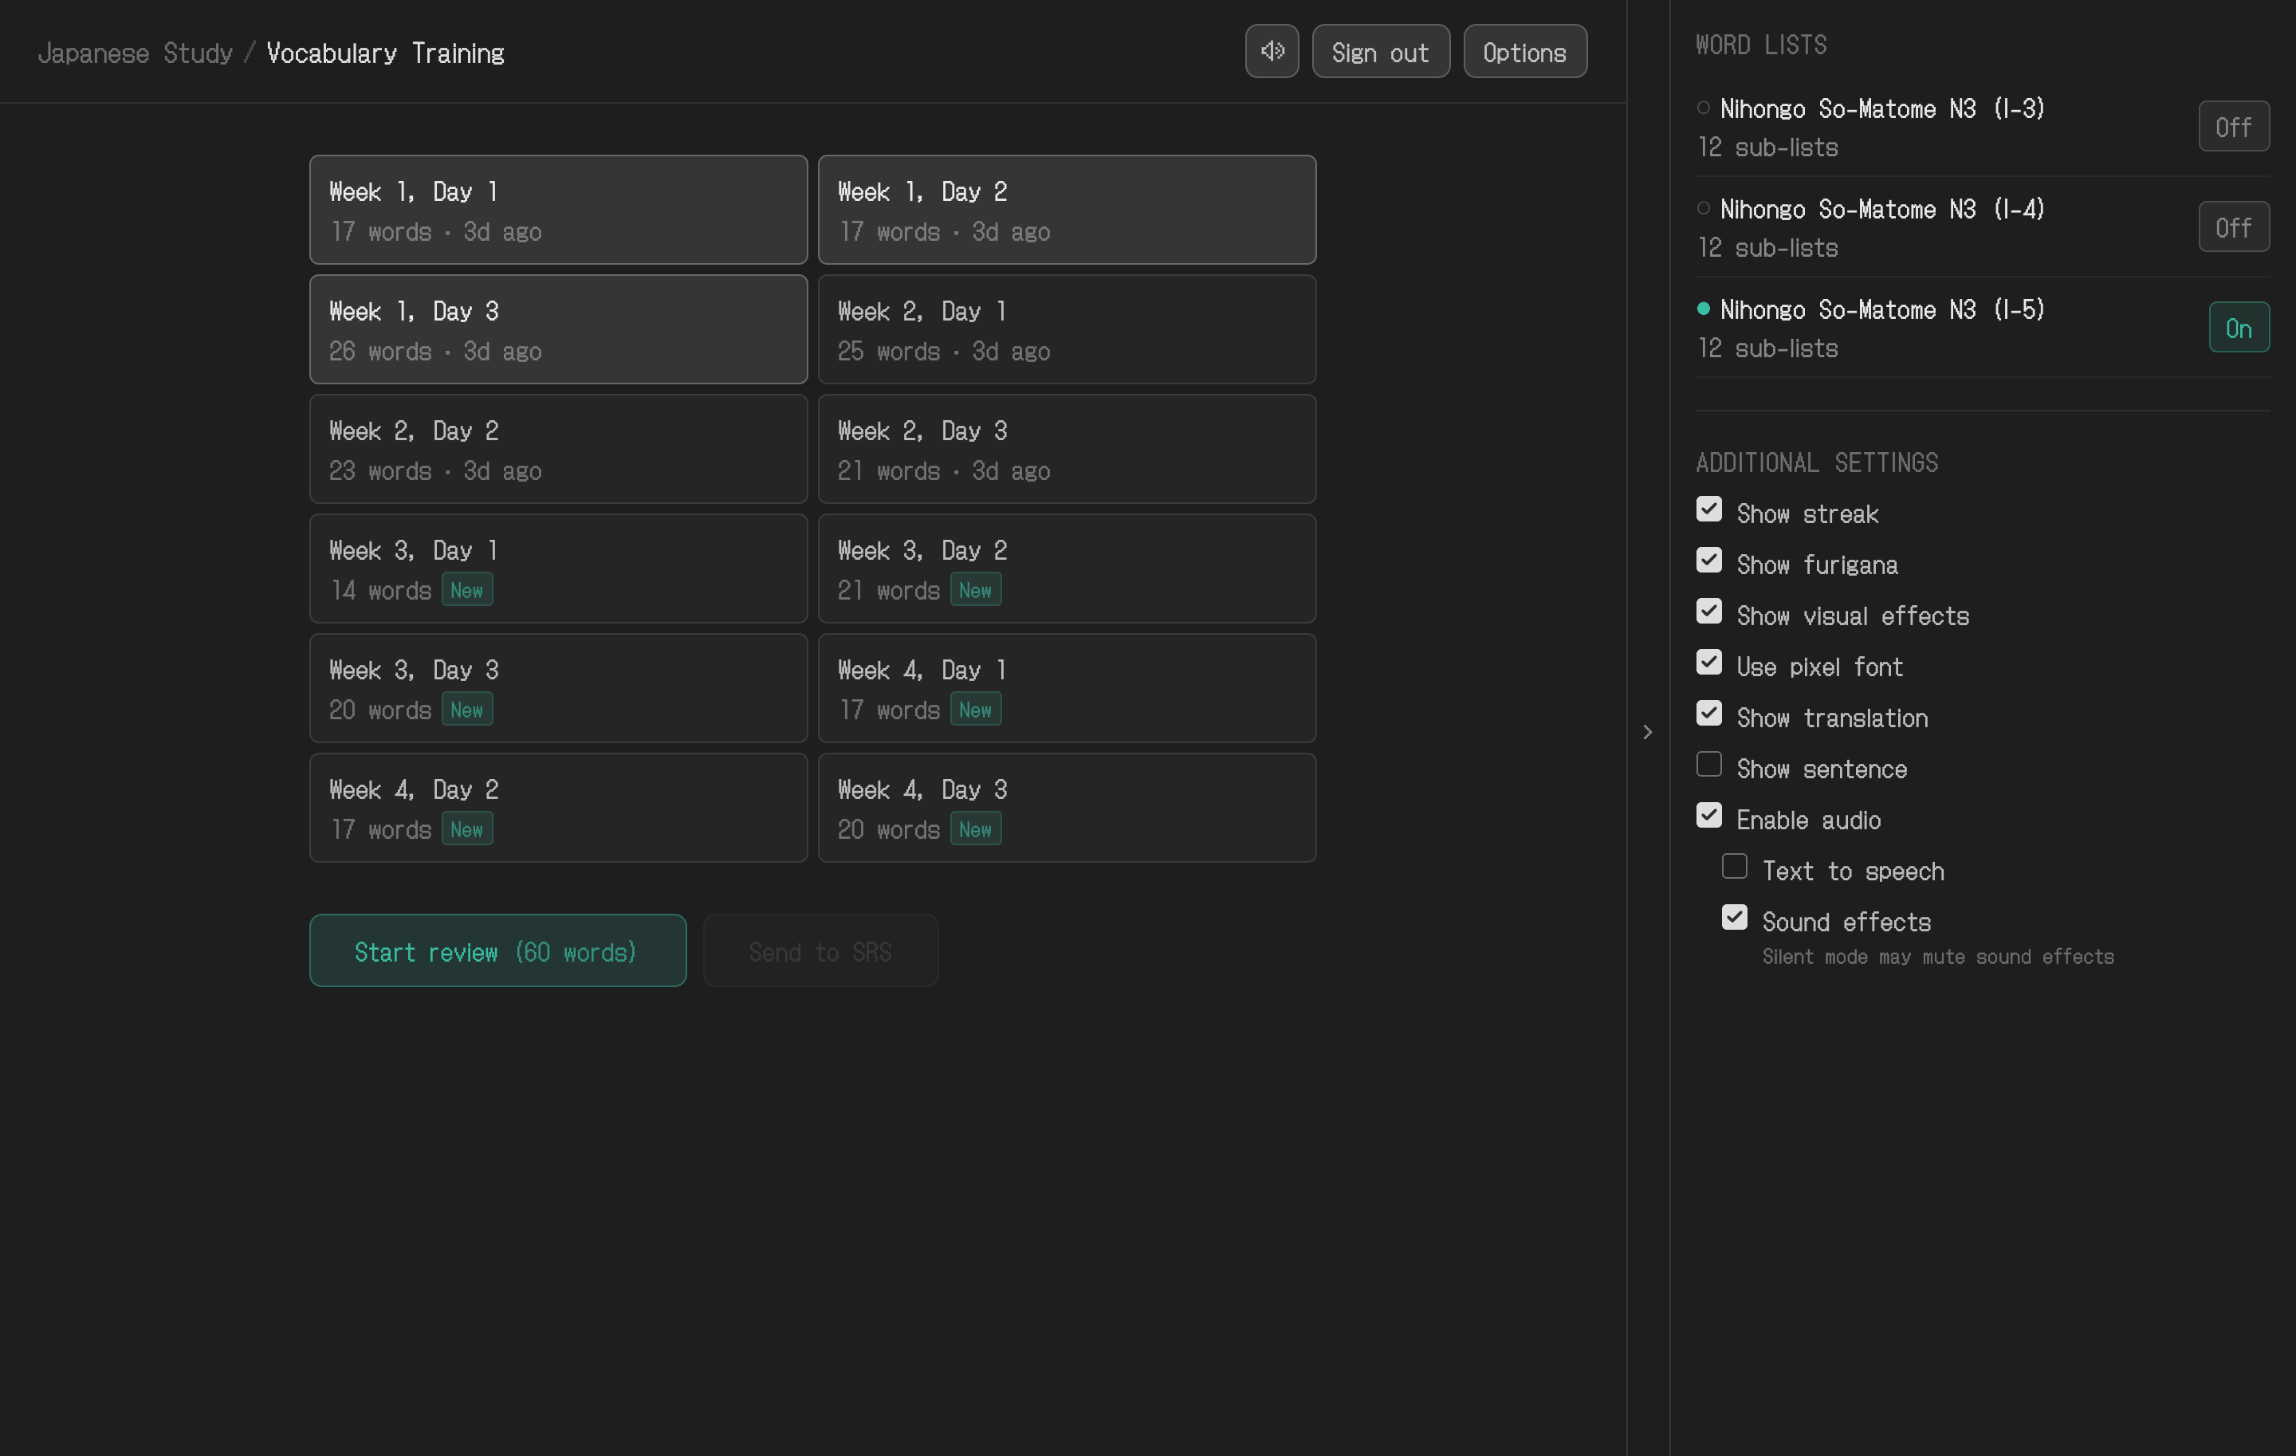Uncheck Sound effects
Viewport: 2296px width, 1456px height.
coord(1735,917)
